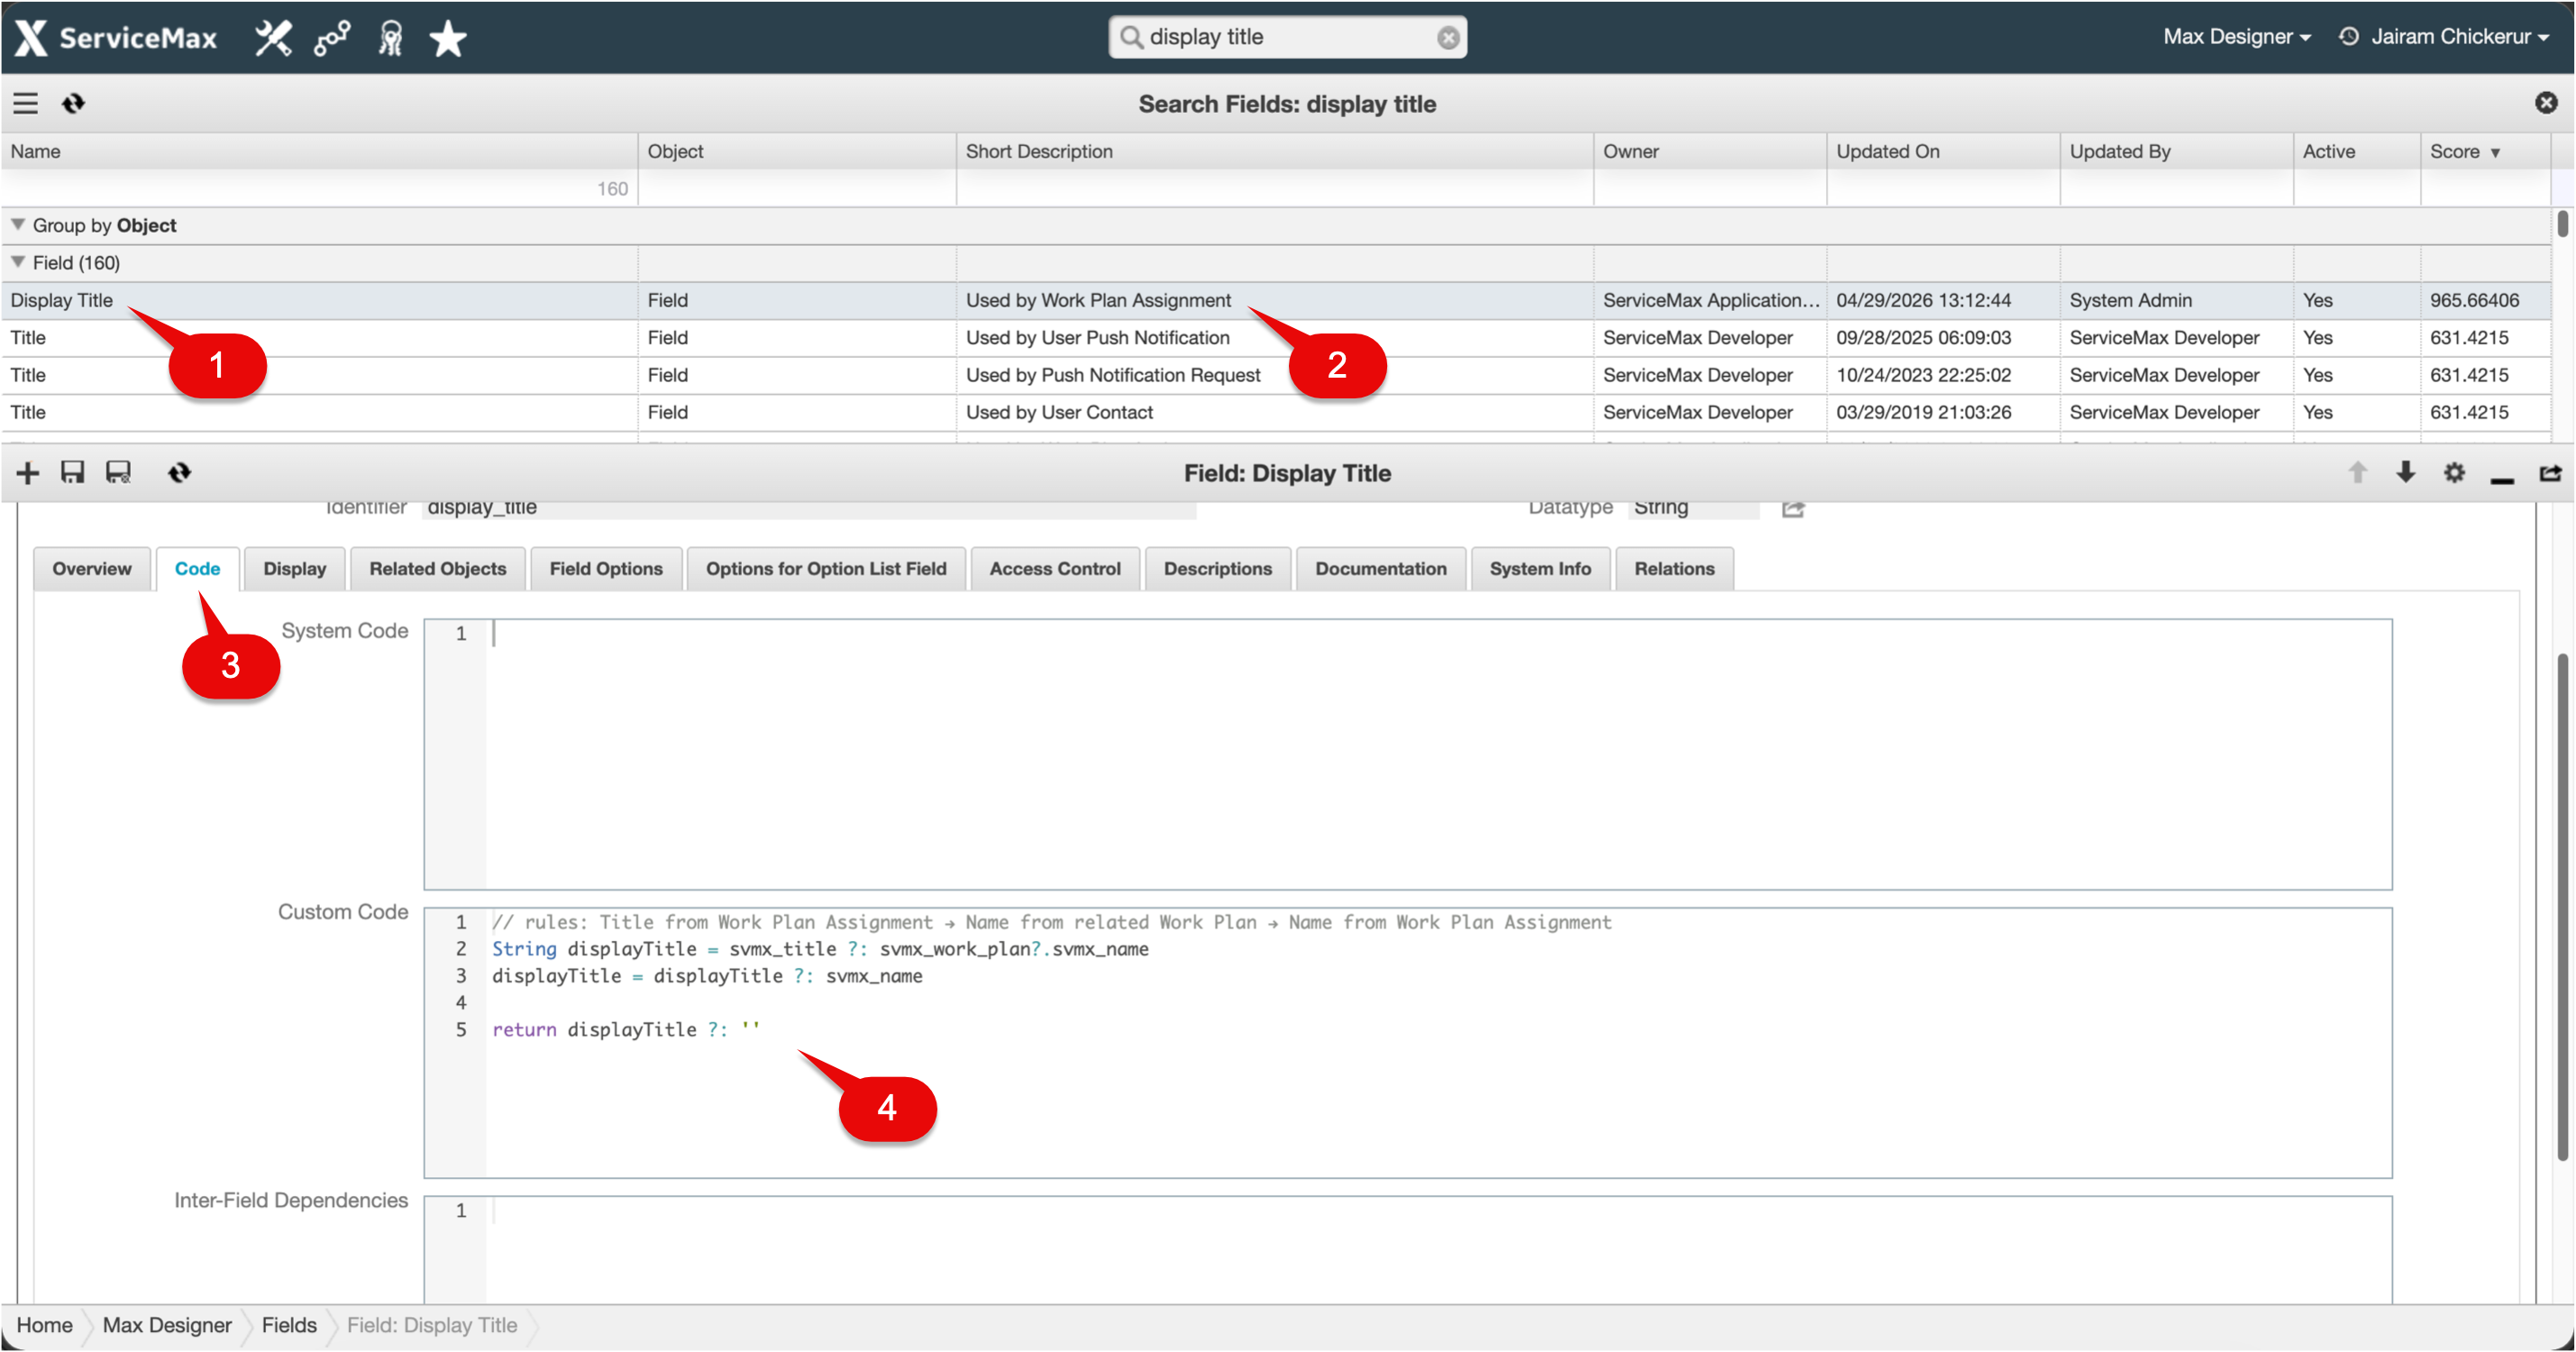The image size is (2576, 1352).
Task: Go to Max Designer breadcrumb
Action: click(167, 1325)
